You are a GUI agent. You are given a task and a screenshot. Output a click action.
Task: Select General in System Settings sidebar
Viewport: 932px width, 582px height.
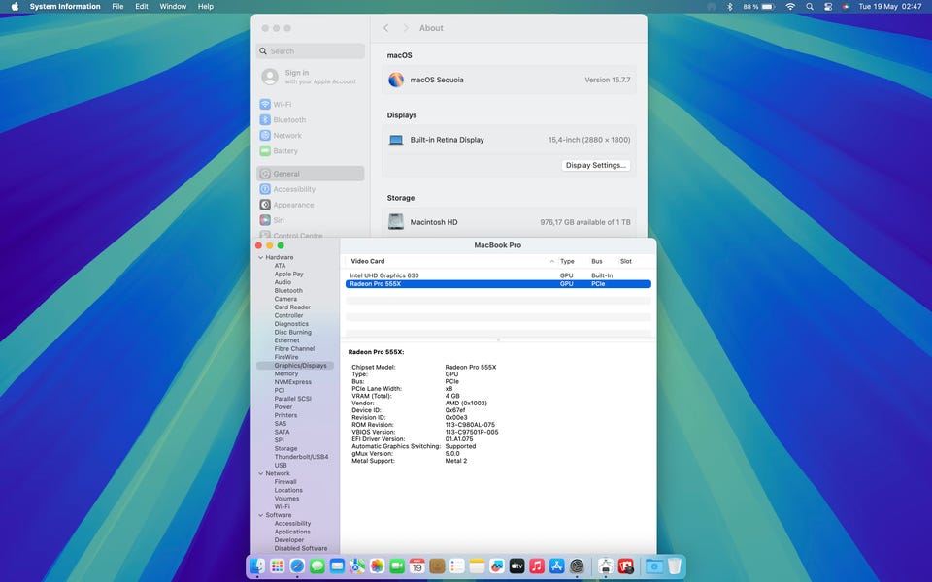311,174
